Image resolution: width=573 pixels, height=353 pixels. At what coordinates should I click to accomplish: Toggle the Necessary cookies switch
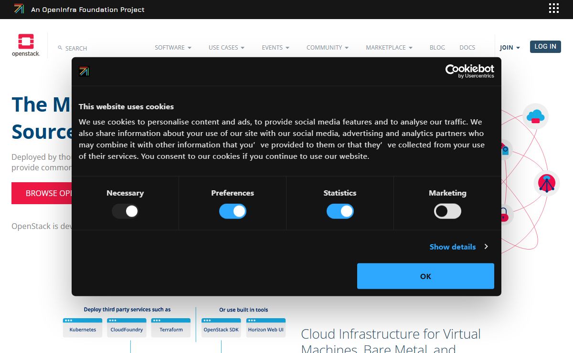pos(125,211)
